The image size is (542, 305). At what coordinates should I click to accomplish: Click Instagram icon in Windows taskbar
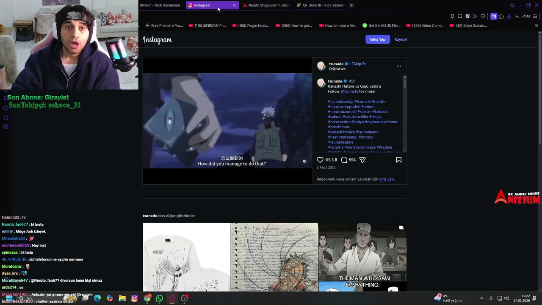pos(135,298)
